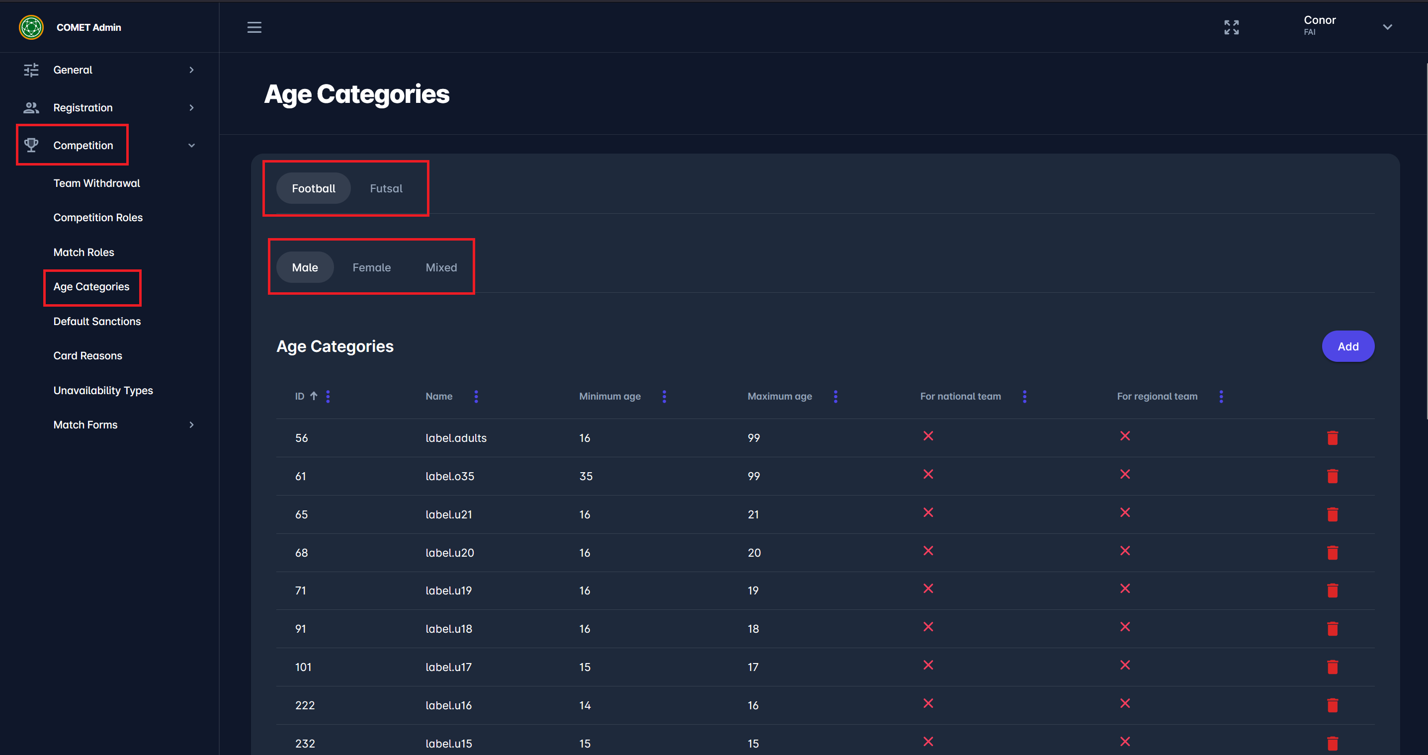Open For national team column menu
The width and height of the screenshot is (1428, 755).
pos(1024,396)
